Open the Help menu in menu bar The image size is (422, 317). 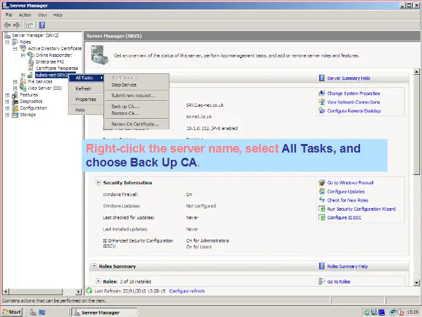tap(57, 15)
